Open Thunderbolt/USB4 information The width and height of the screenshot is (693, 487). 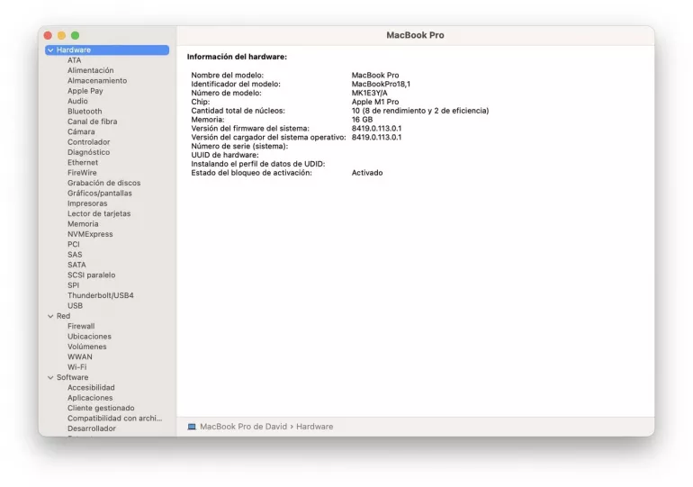[x=101, y=295]
